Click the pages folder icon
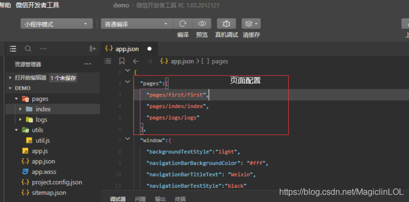The width and height of the screenshot is (409, 202). 25,99
